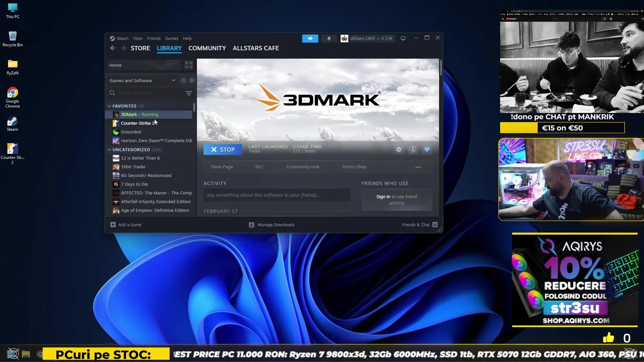644x362 pixels.
Task: Go to the COMMUNITY tab
Action: coord(207,48)
